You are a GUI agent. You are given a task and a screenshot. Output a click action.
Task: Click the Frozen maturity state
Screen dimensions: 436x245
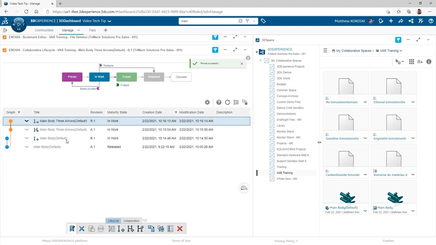(x=127, y=77)
